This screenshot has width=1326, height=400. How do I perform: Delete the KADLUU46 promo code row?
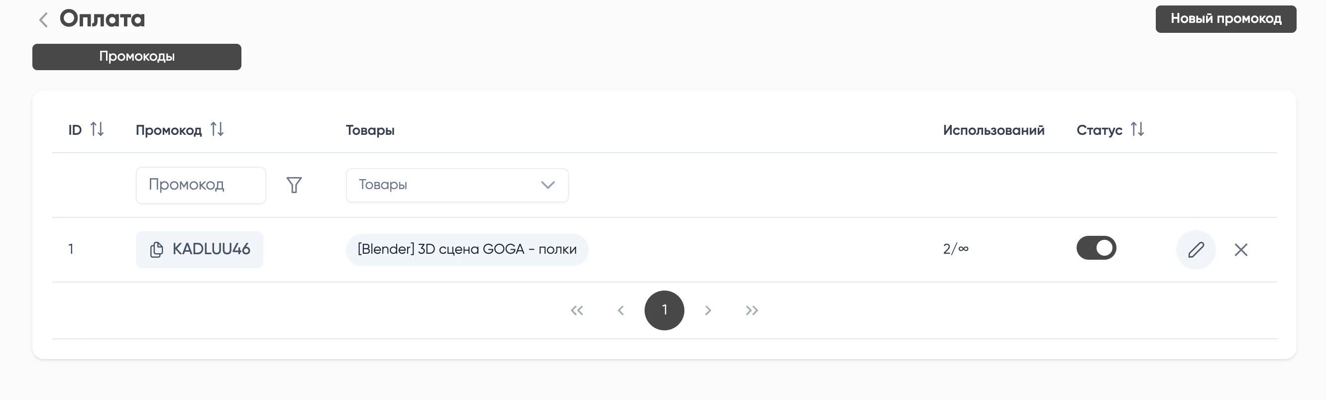click(x=1240, y=250)
